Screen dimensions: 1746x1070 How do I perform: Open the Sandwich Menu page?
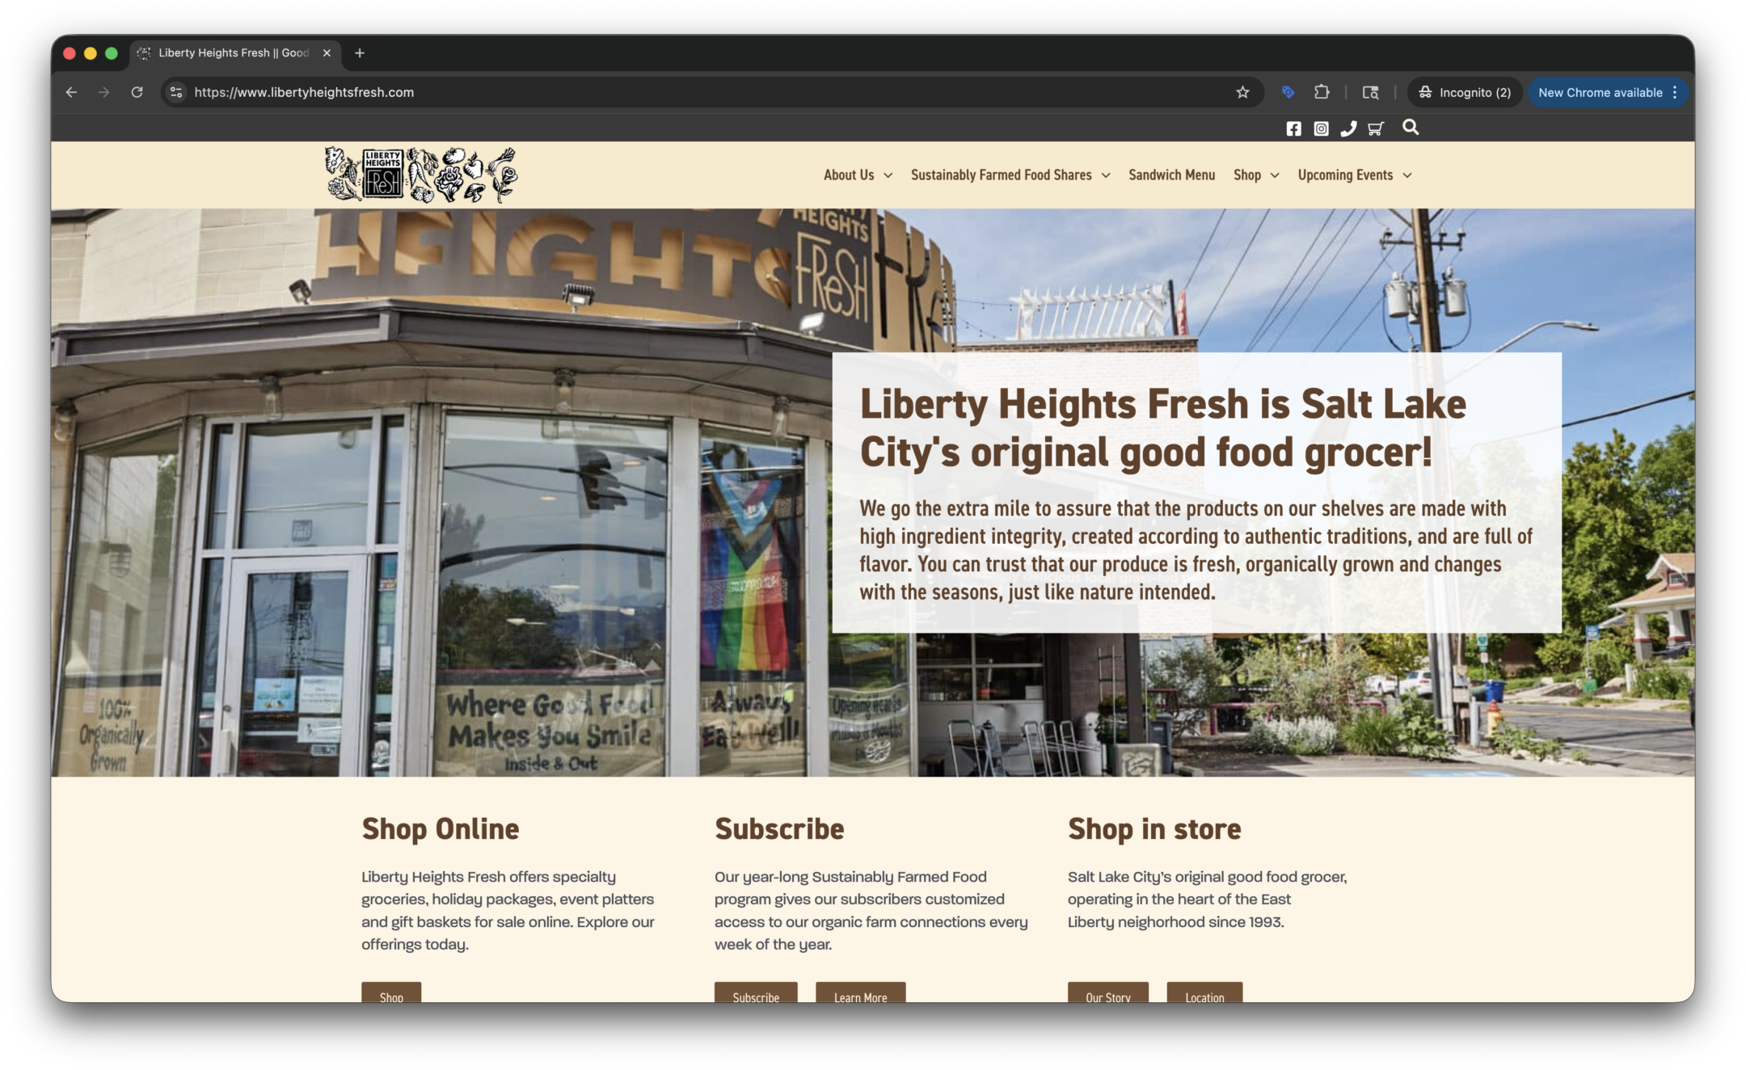(1171, 175)
